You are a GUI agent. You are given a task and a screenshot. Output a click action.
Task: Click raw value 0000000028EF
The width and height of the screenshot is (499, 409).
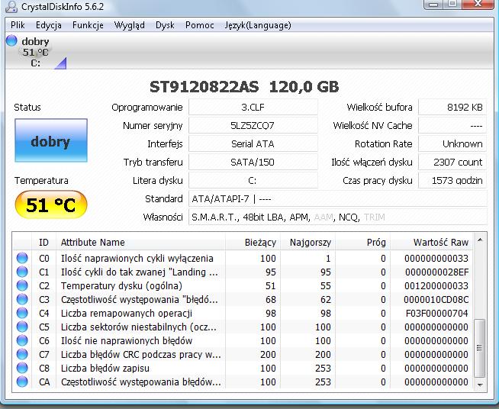tap(437, 272)
